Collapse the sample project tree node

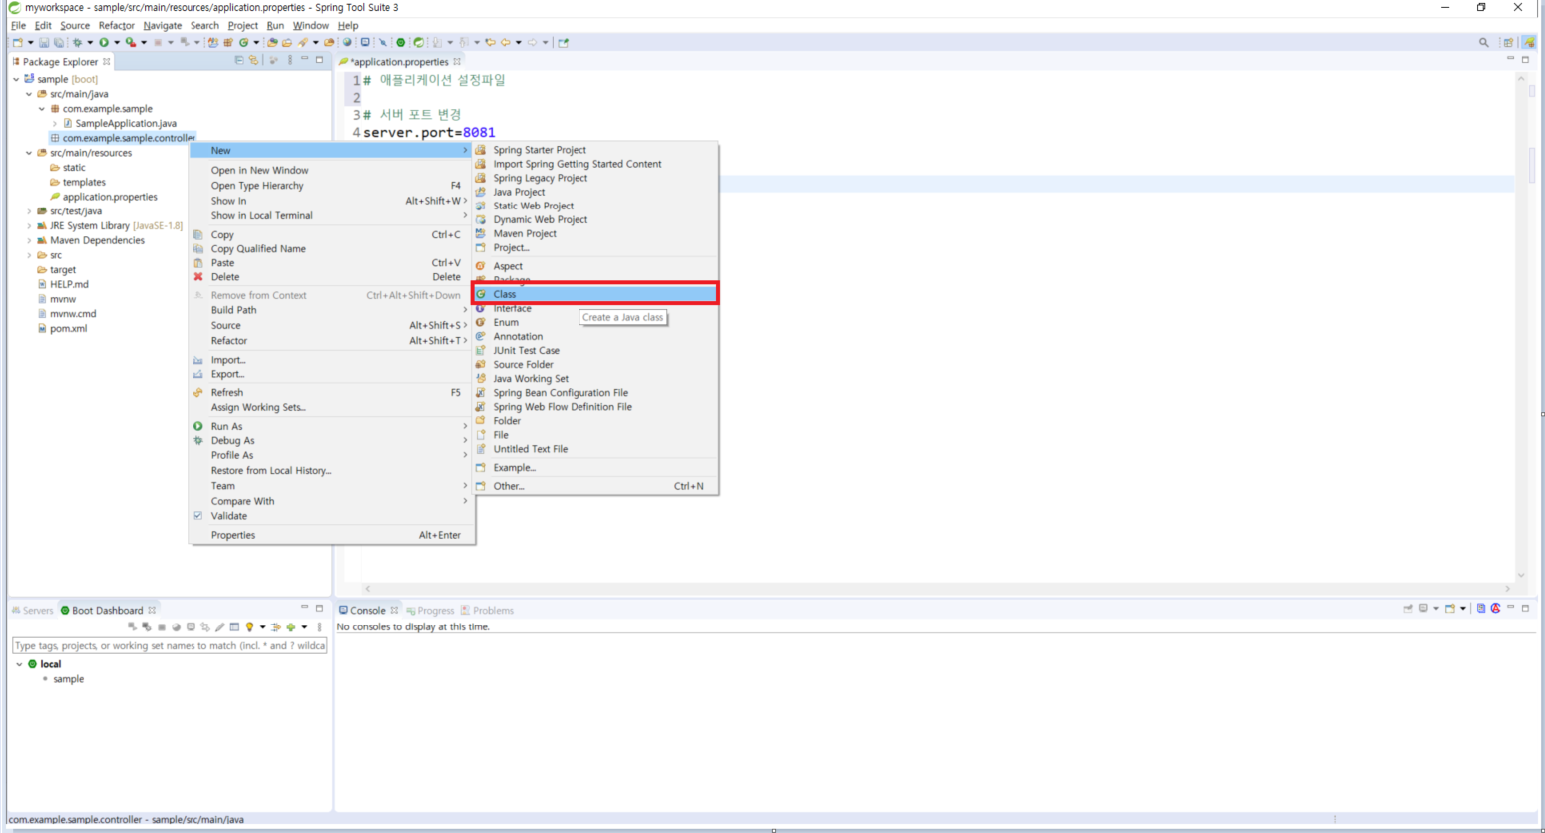(x=16, y=79)
